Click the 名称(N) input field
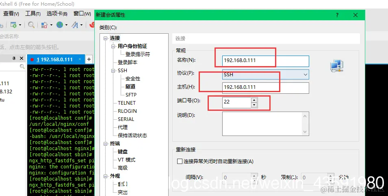 tap(266, 61)
